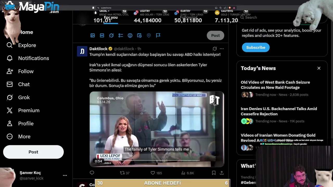Reply to the Daktilock post
333x187 pixels.
click(92, 173)
